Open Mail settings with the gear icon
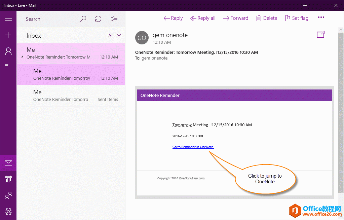This screenshot has height=220, width=344. click(x=8, y=212)
